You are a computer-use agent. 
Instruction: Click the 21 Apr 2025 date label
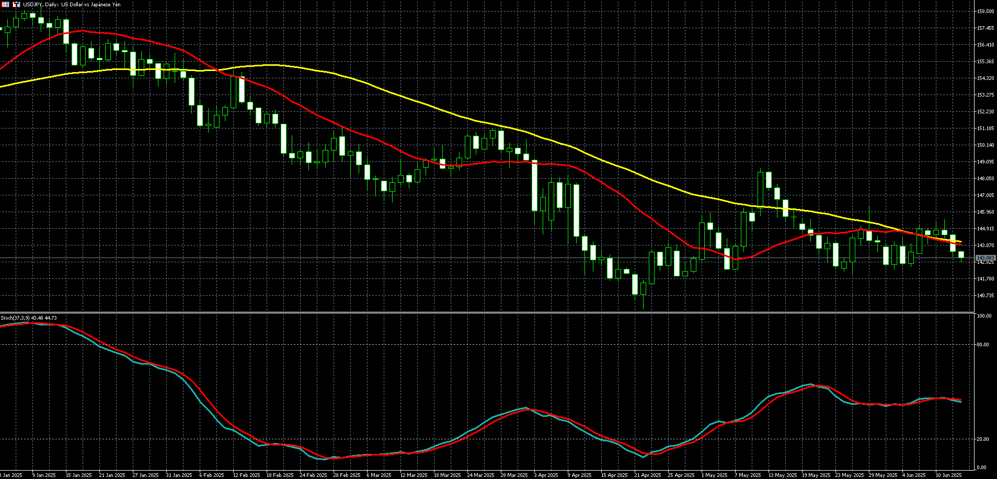648,475
